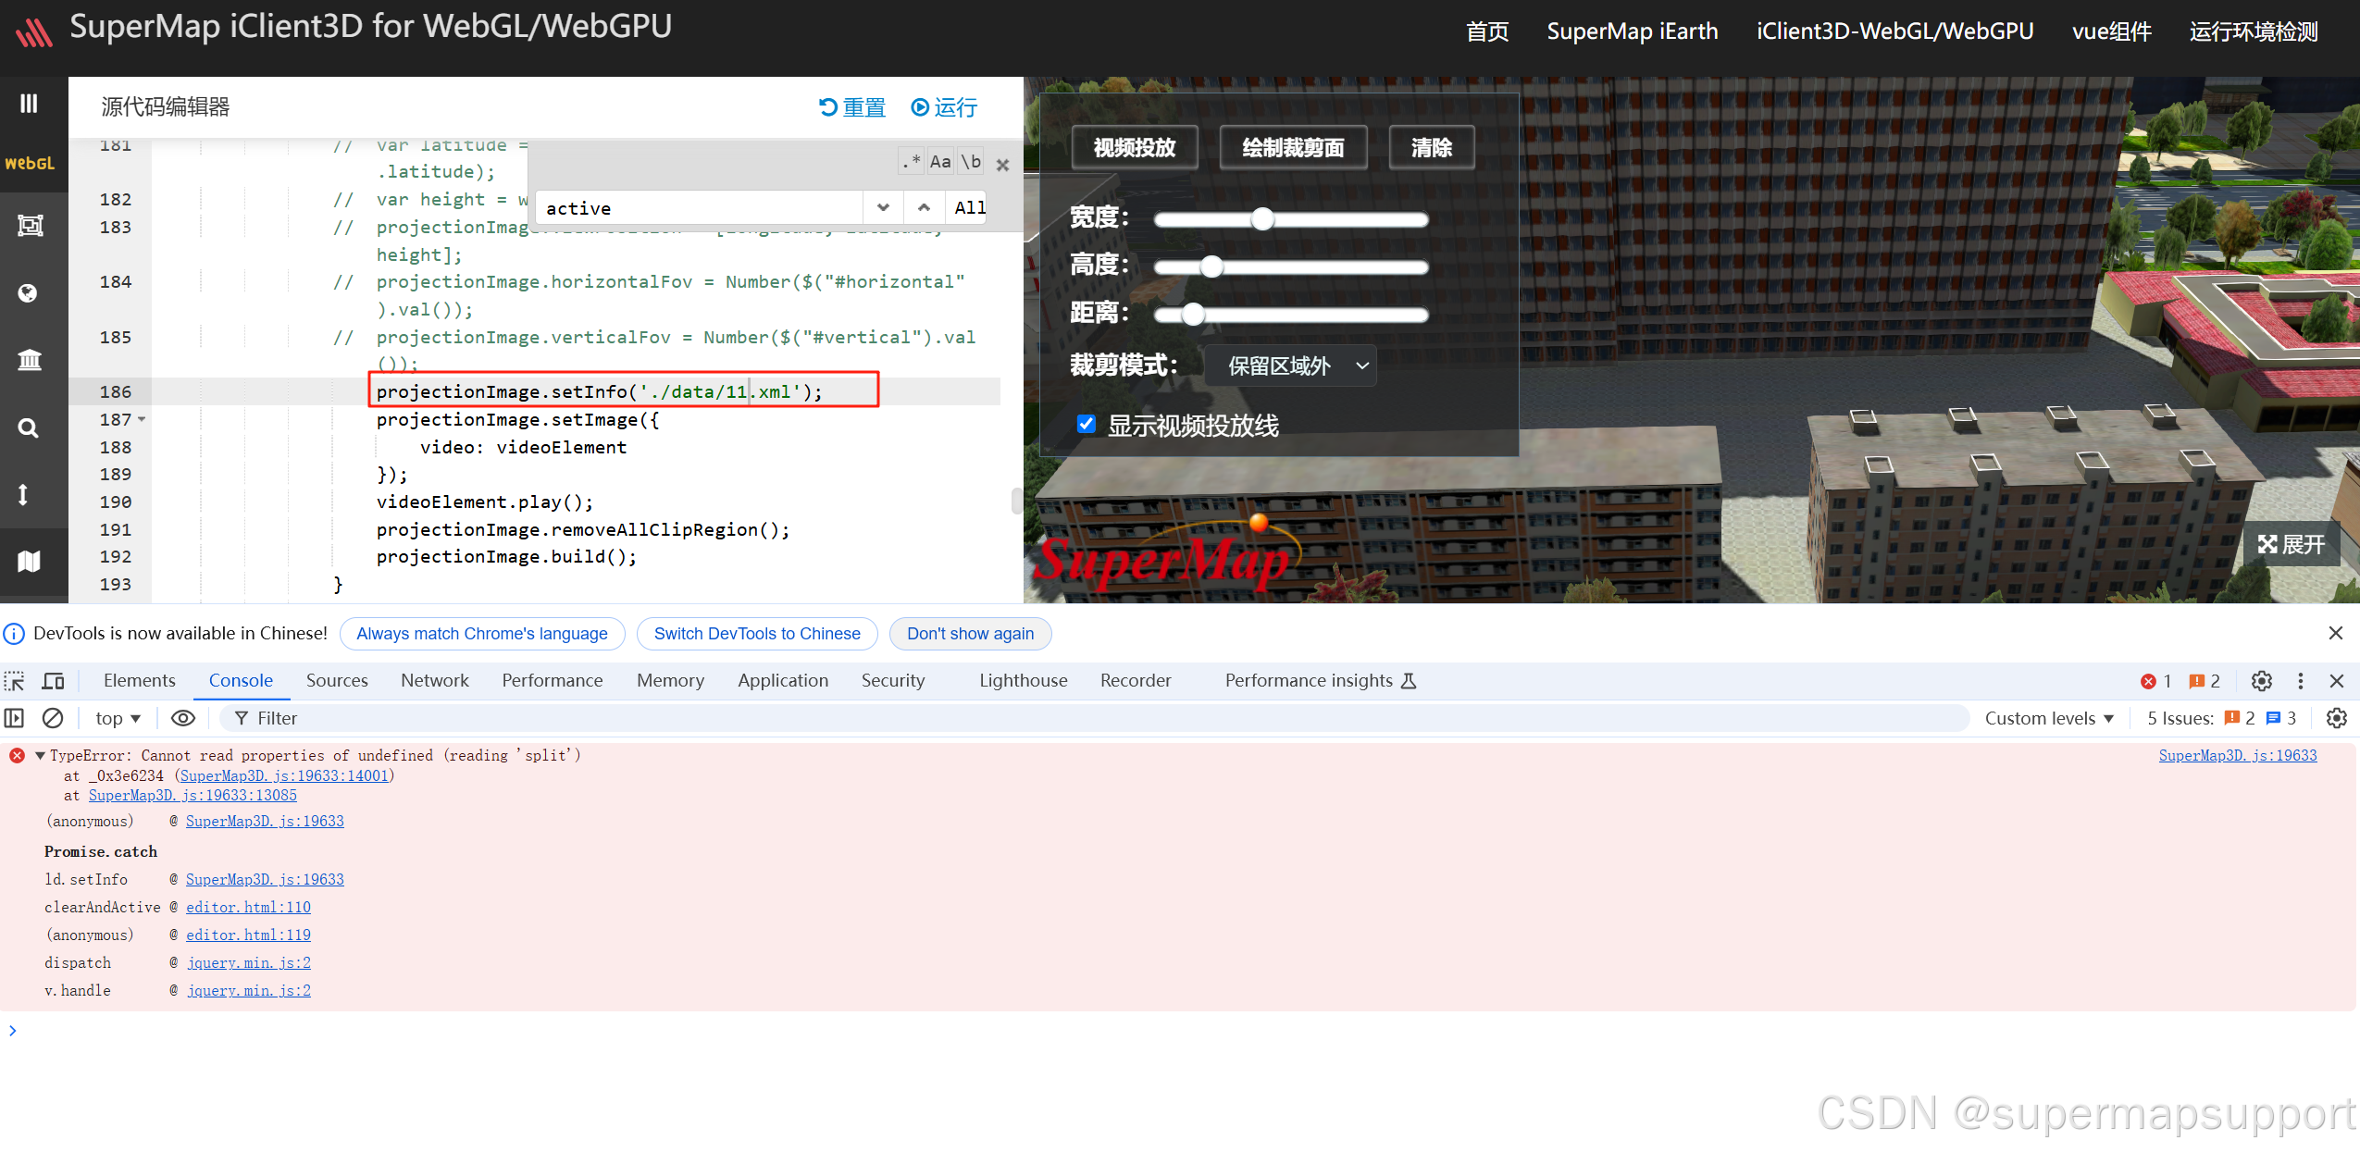Uncheck the 显示视频投放线 checkbox
The width and height of the screenshot is (2360, 1152).
click(1086, 424)
